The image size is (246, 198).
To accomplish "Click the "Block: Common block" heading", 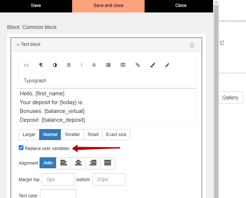I will tap(32, 27).
